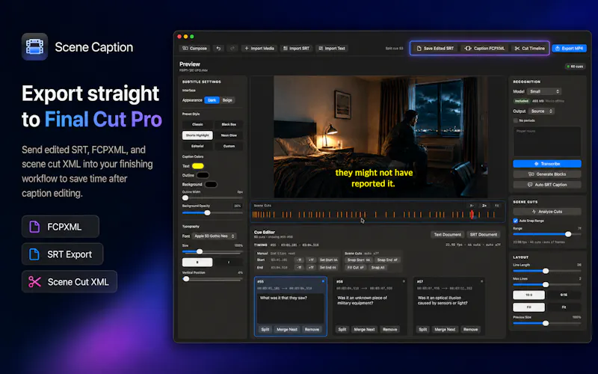
Task: Apply the Editorial preset style
Action: click(x=197, y=146)
